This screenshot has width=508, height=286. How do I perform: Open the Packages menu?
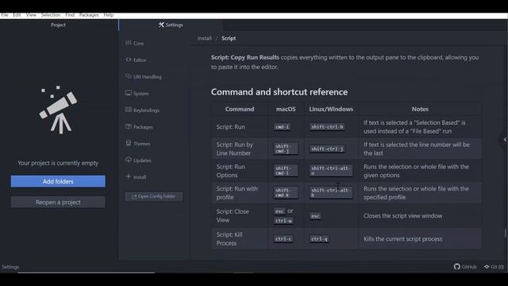(x=89, y=15)
